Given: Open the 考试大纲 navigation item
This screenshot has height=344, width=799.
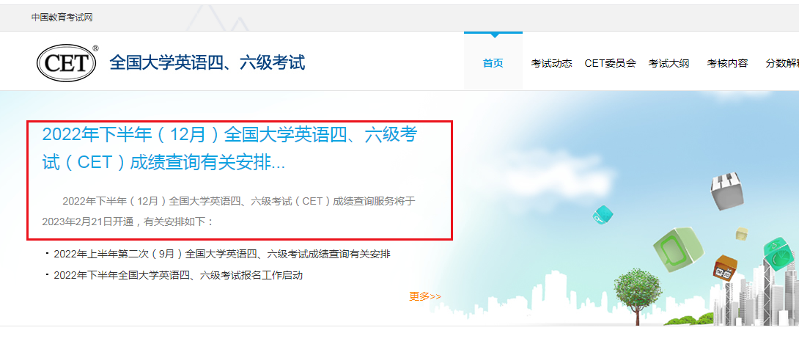Looking at the screenshot, I should tap(669, 63).
